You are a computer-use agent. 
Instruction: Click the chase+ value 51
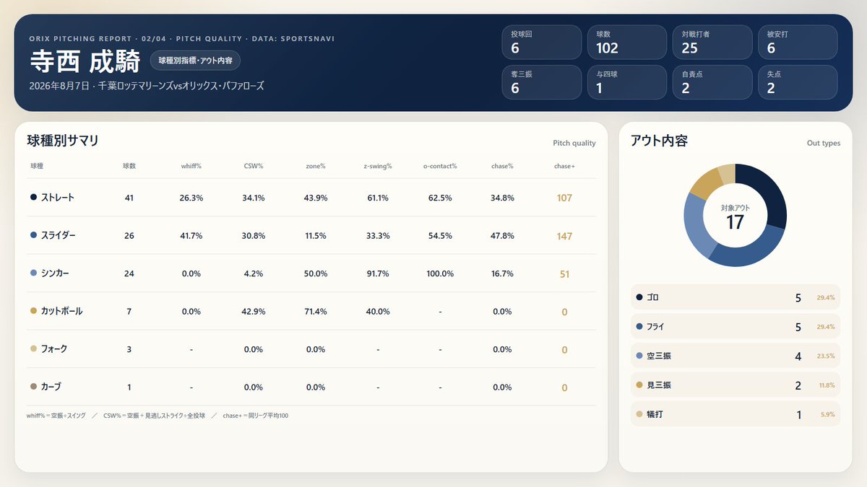564,274
